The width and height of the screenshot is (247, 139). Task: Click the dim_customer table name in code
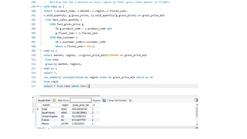[x=66, y=38]
